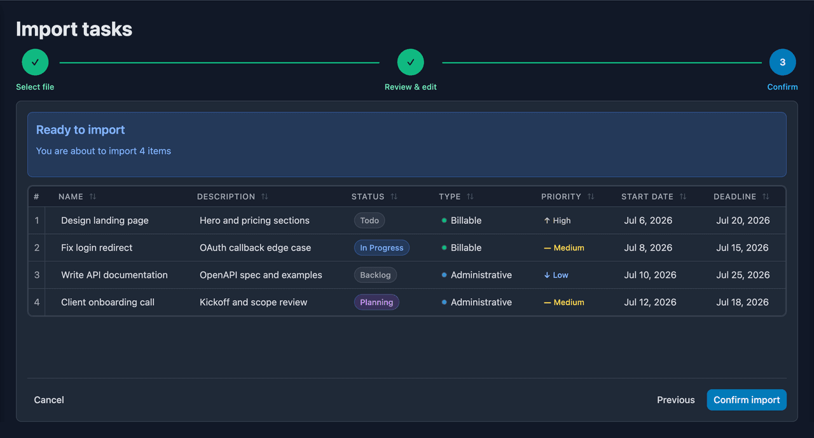This screenshot has width=814, height=438.
Task: Click the Ready to import heading
Action: click(x=81, y=130)
